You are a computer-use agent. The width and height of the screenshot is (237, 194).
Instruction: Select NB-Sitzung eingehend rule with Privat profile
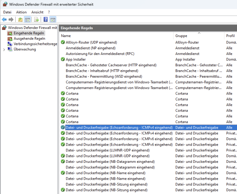(106, 184)
